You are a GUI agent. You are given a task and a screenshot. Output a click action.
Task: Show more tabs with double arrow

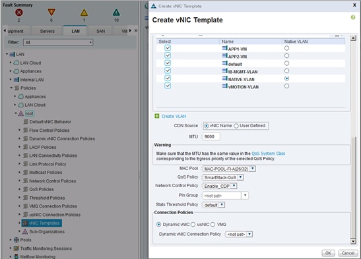136,30
